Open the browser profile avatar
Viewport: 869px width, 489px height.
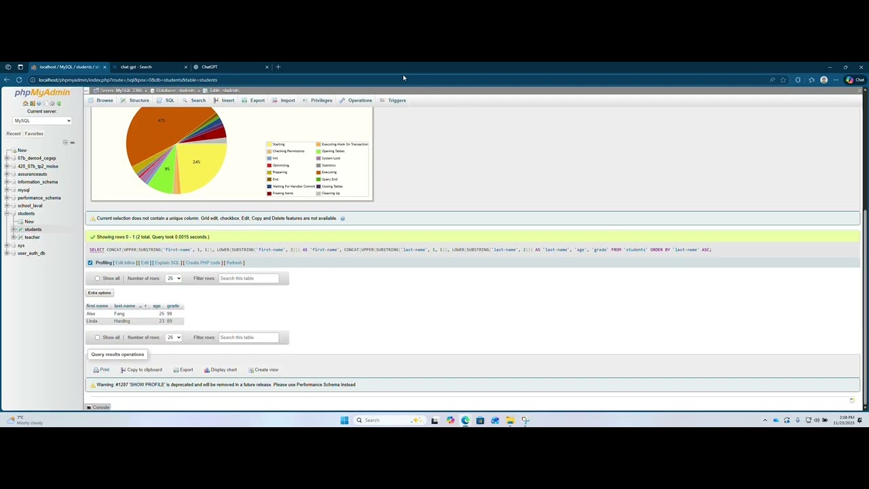coord(824,79)
